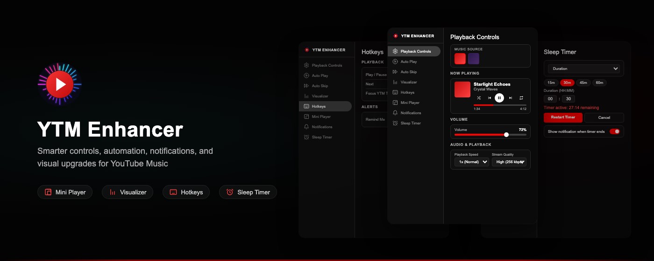
Task: Select Sleep Timer clock icon in Hotkeys window
Action: [306, 137]
